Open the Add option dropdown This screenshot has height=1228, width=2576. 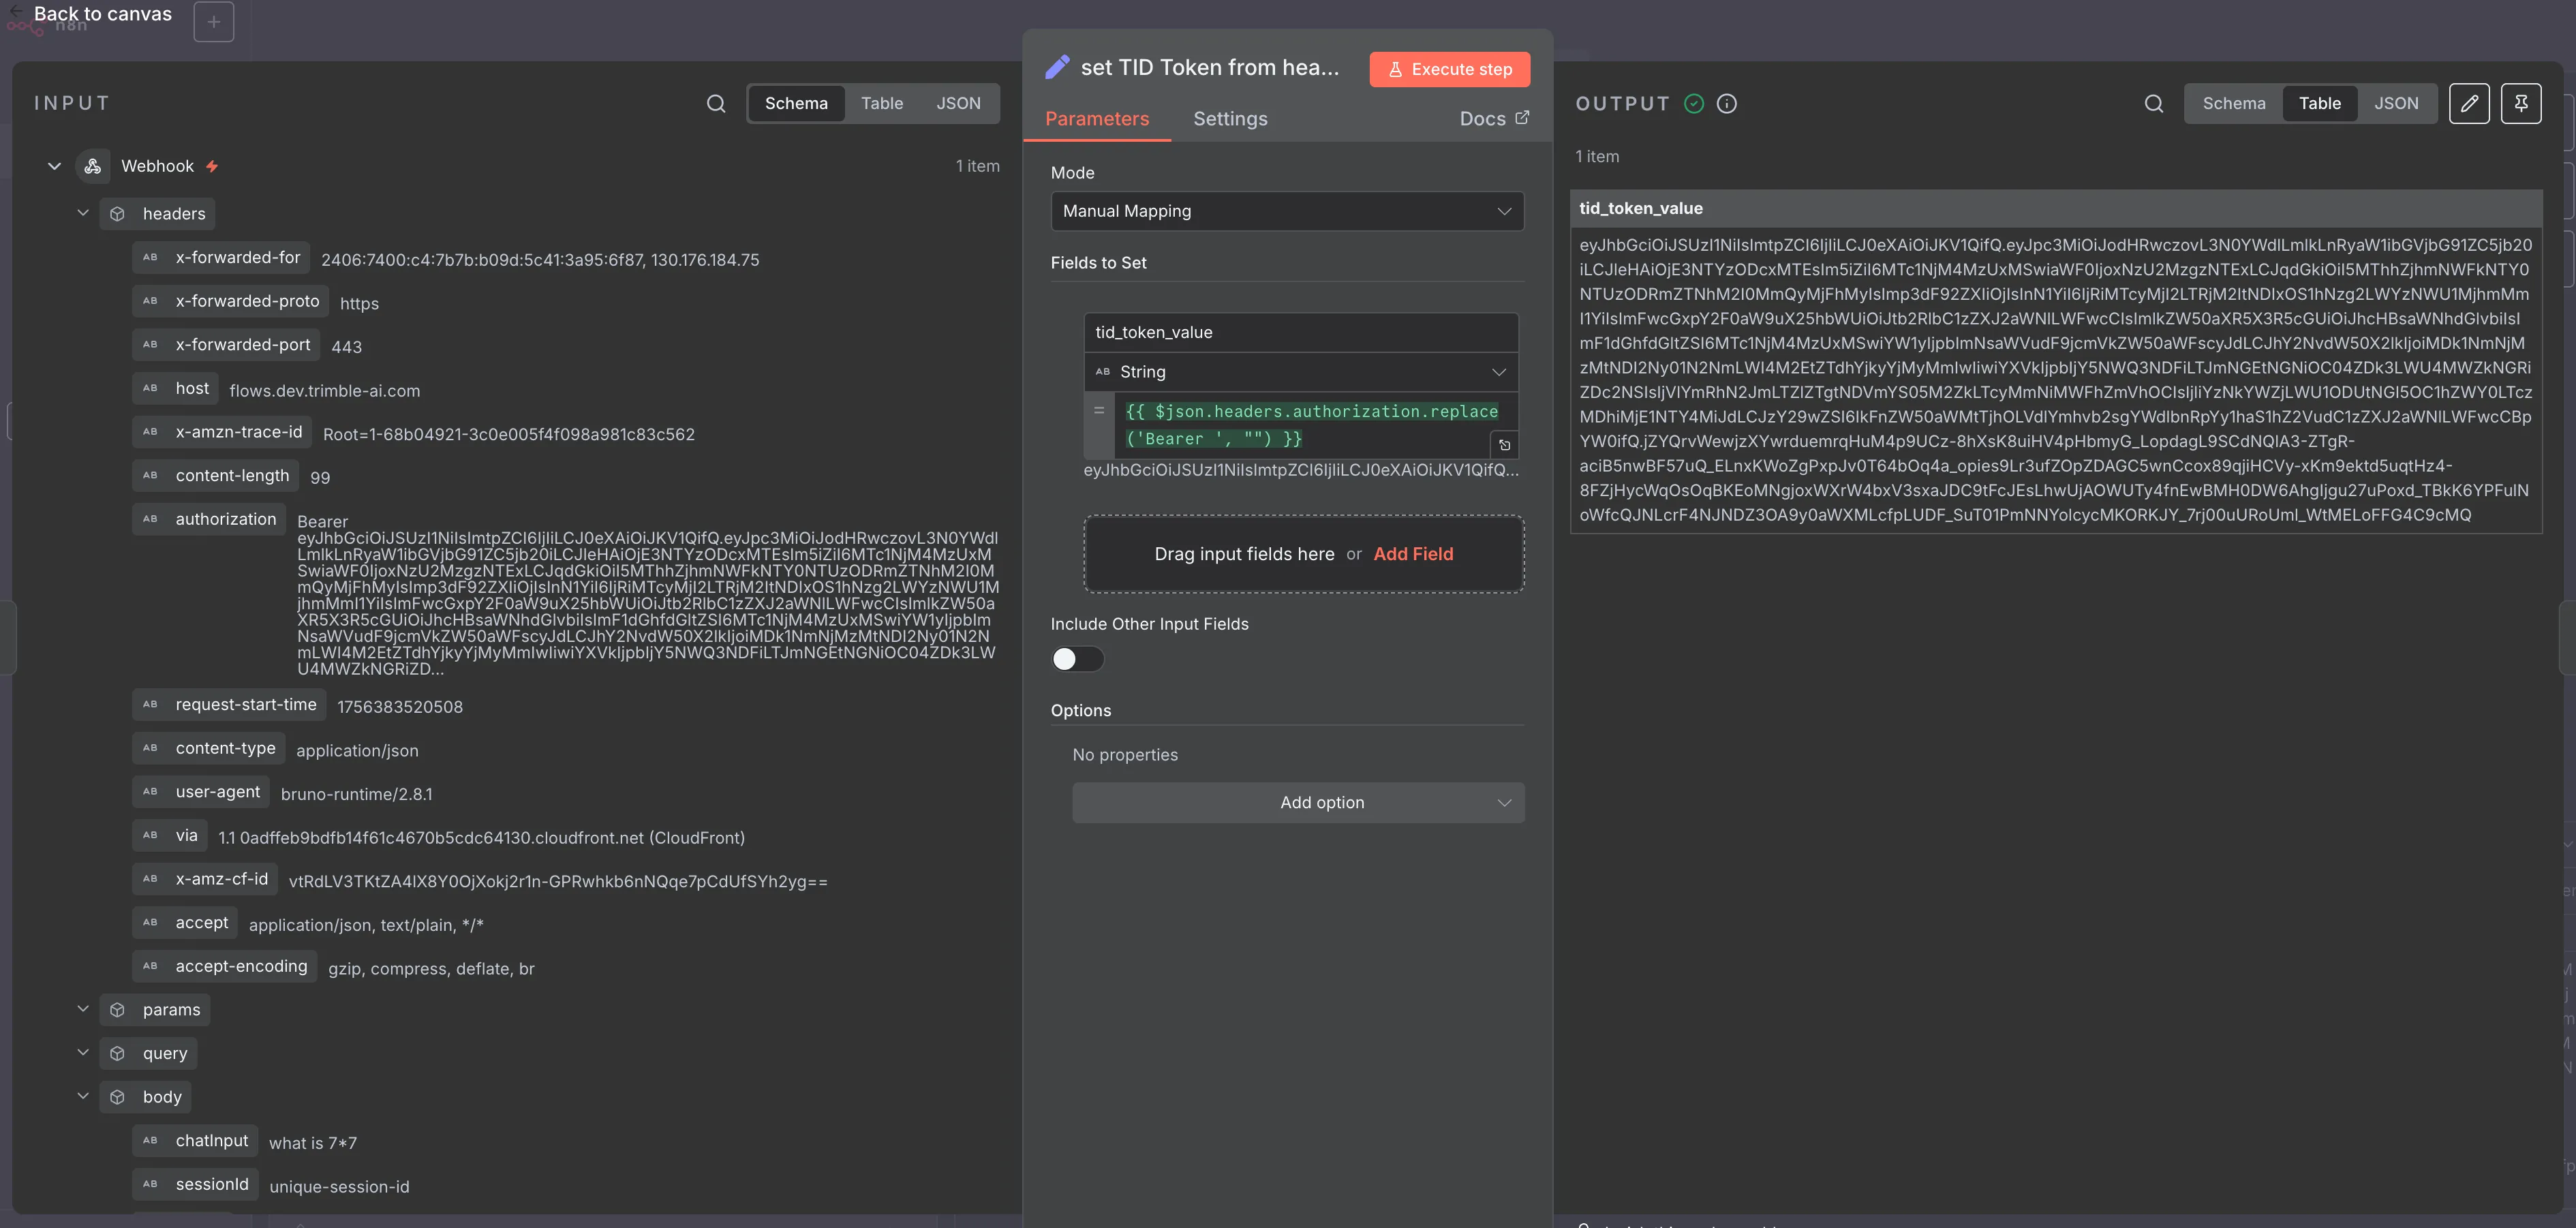[1298, 803]
